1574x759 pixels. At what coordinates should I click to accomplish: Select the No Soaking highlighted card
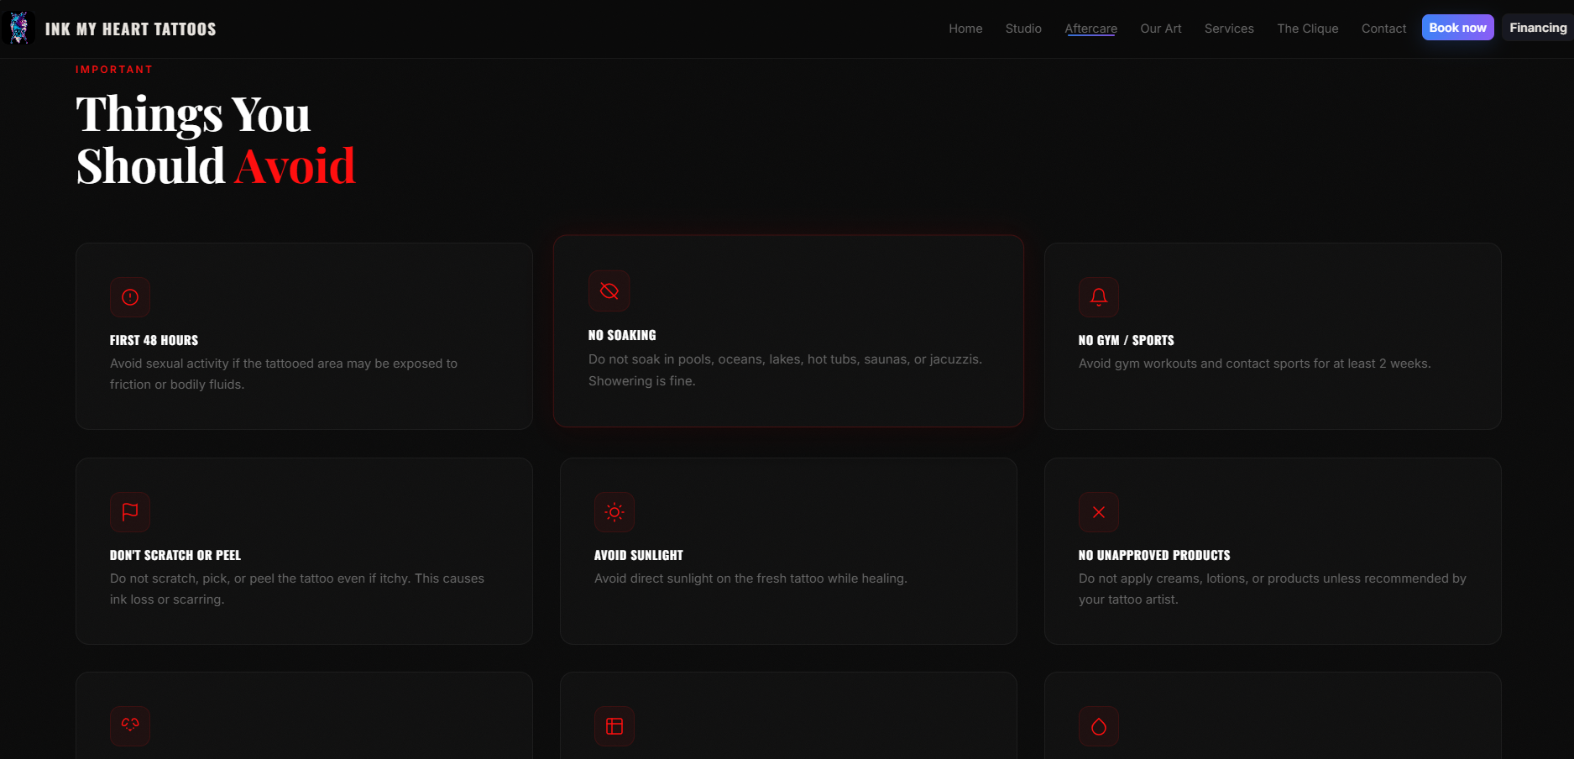click(788, 332)
